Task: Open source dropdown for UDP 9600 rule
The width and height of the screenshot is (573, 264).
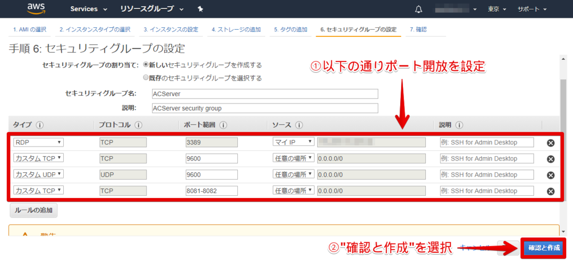Action: 293,174
